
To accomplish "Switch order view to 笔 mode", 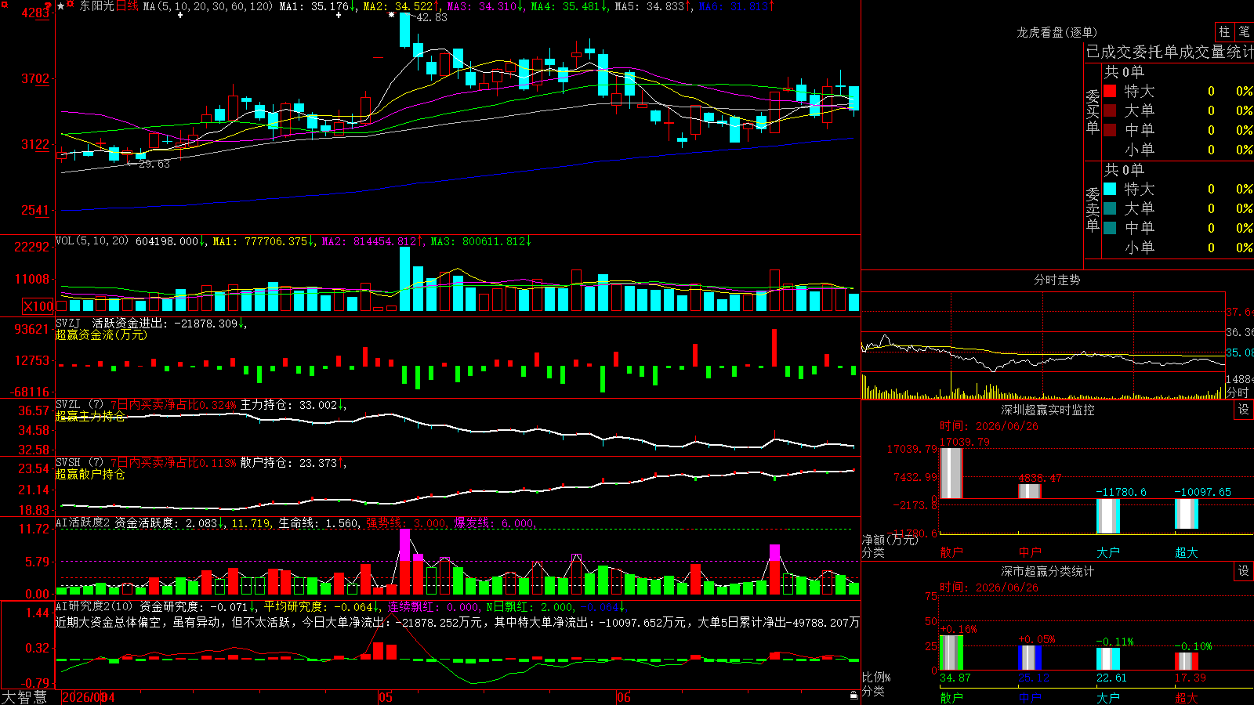I will 1244,32.
